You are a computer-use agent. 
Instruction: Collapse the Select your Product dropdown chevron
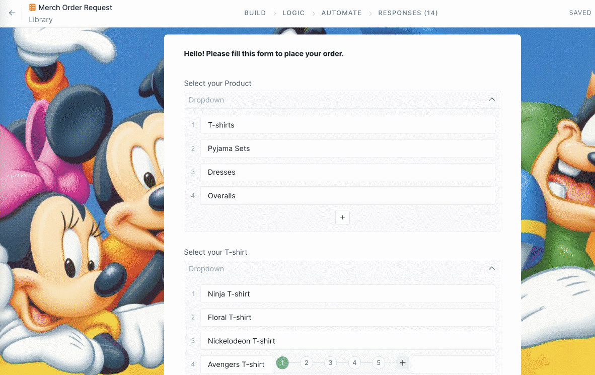click(x=492, y=100)
